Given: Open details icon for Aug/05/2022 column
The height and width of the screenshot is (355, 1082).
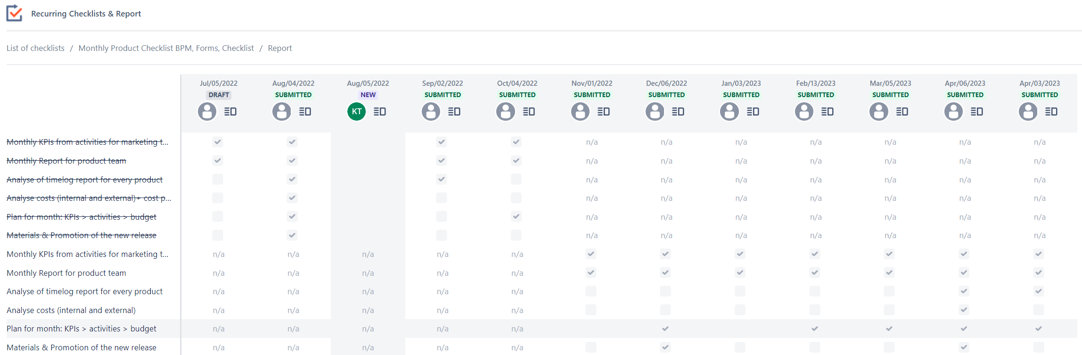Looking at the screenshot, I should pyautogui.click(x=380, y=112).
